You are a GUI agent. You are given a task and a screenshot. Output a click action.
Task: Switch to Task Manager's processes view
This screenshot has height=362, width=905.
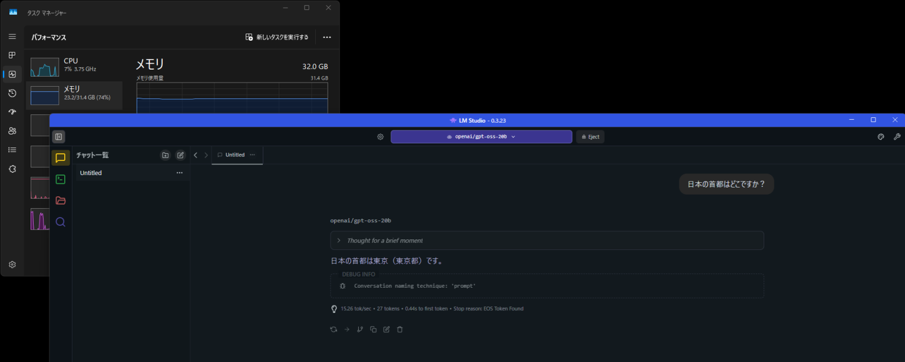point(12,55)
